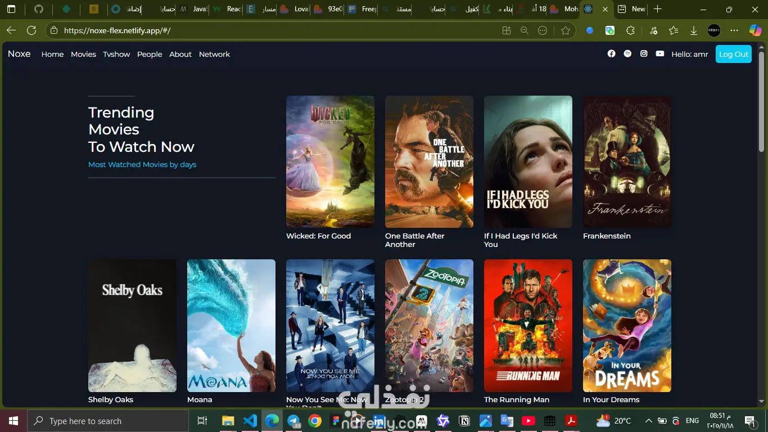
Task: Open the Moana movie poster
Action: (x=231, y=325)
